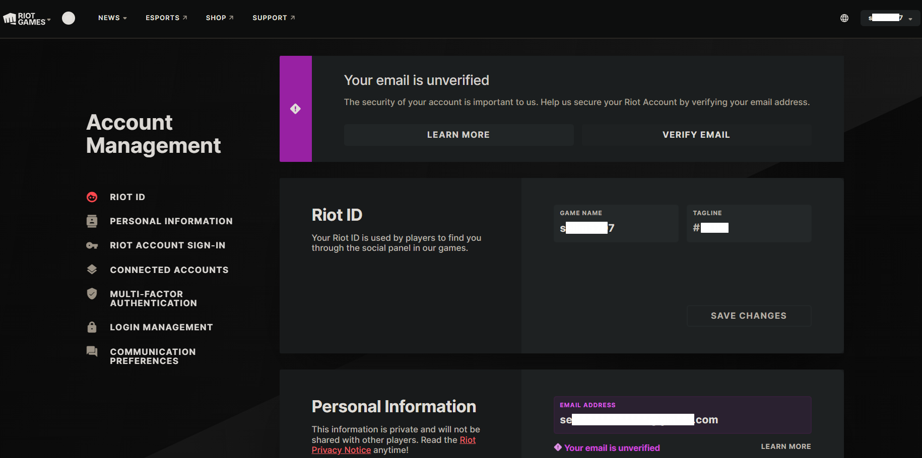Go to Multi-Factor Authentication section
The image size is (922, 458).
pos(154,299)
